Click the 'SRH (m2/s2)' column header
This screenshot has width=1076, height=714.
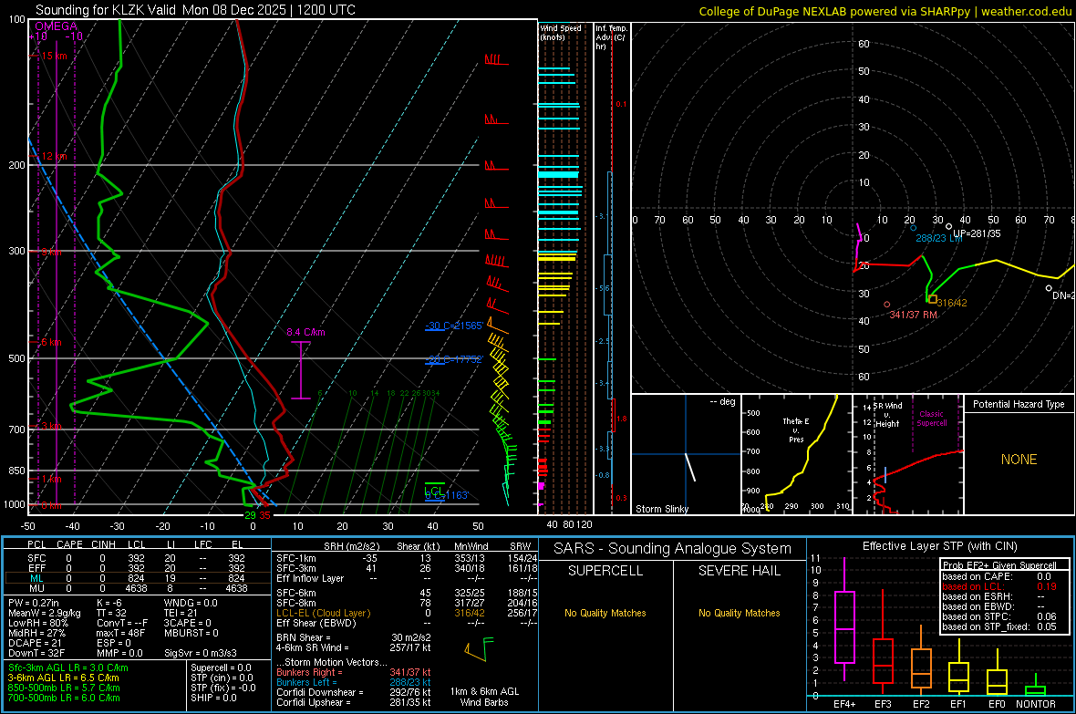[x=351, y=546]
